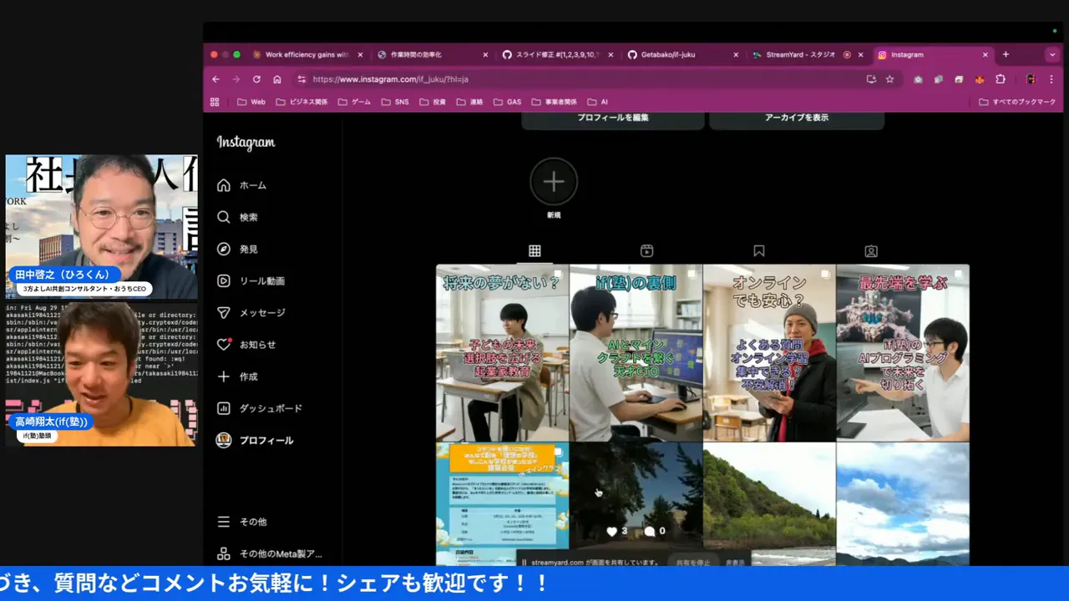This screenshot has width=1069, height=601.
Task: Click the アーカイブを表示 button
Action: (796, 118)
